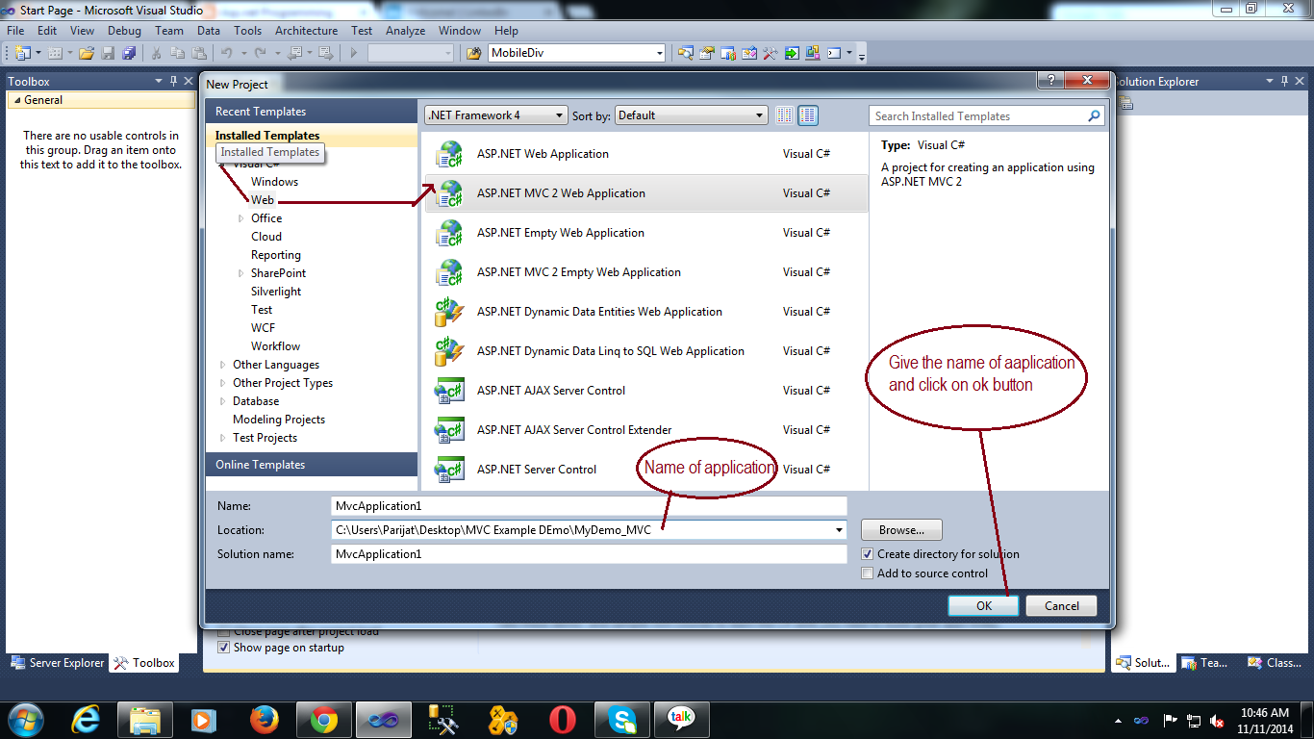Switch to the Server Explorer tab

point(56,663)
